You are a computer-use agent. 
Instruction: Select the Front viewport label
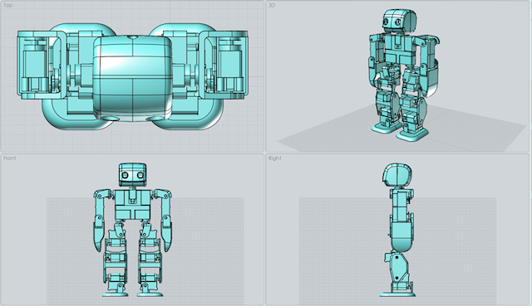(x=9, y=158)
